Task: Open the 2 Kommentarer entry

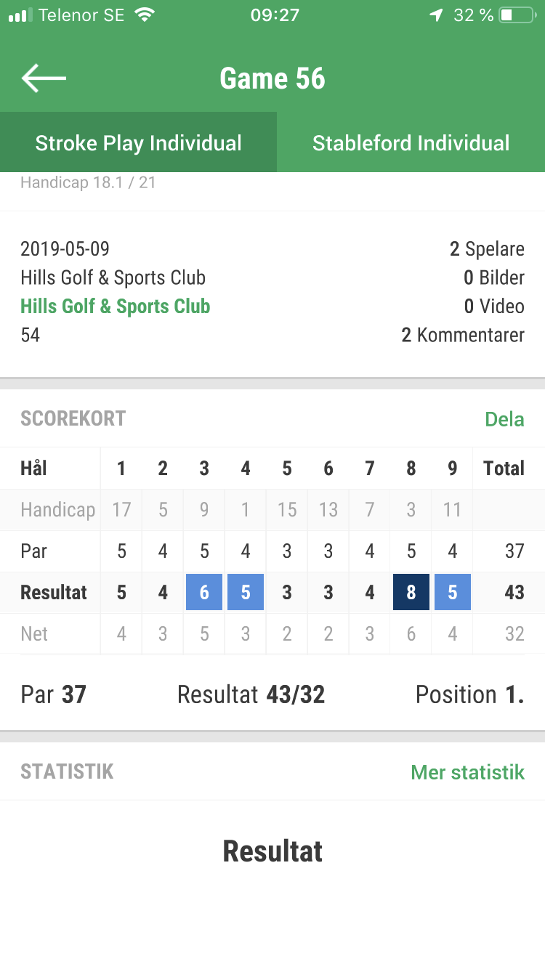Action: click(463, 335)
